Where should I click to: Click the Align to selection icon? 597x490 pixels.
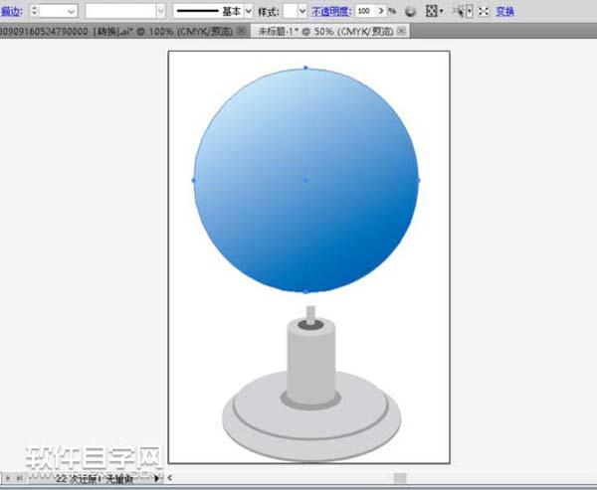click(432, 11)
